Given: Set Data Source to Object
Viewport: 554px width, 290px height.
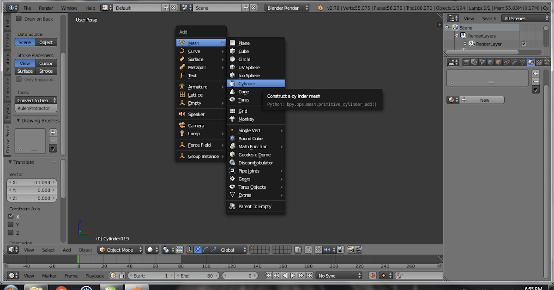Looking at the screenshot, I should (x=46, y=42).
